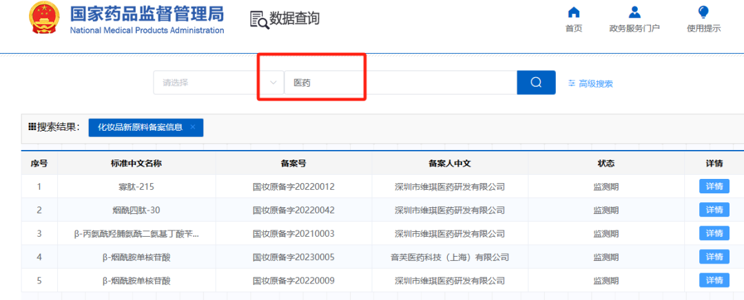
Task: Close the 化妆品新原料备案信息 result tag
Action: (x=193, y=127)
